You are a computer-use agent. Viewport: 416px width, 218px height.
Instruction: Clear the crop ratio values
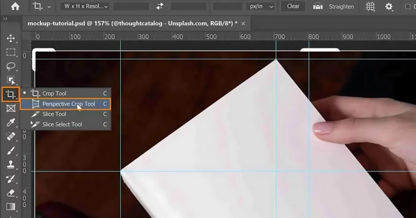click(293, 6)
